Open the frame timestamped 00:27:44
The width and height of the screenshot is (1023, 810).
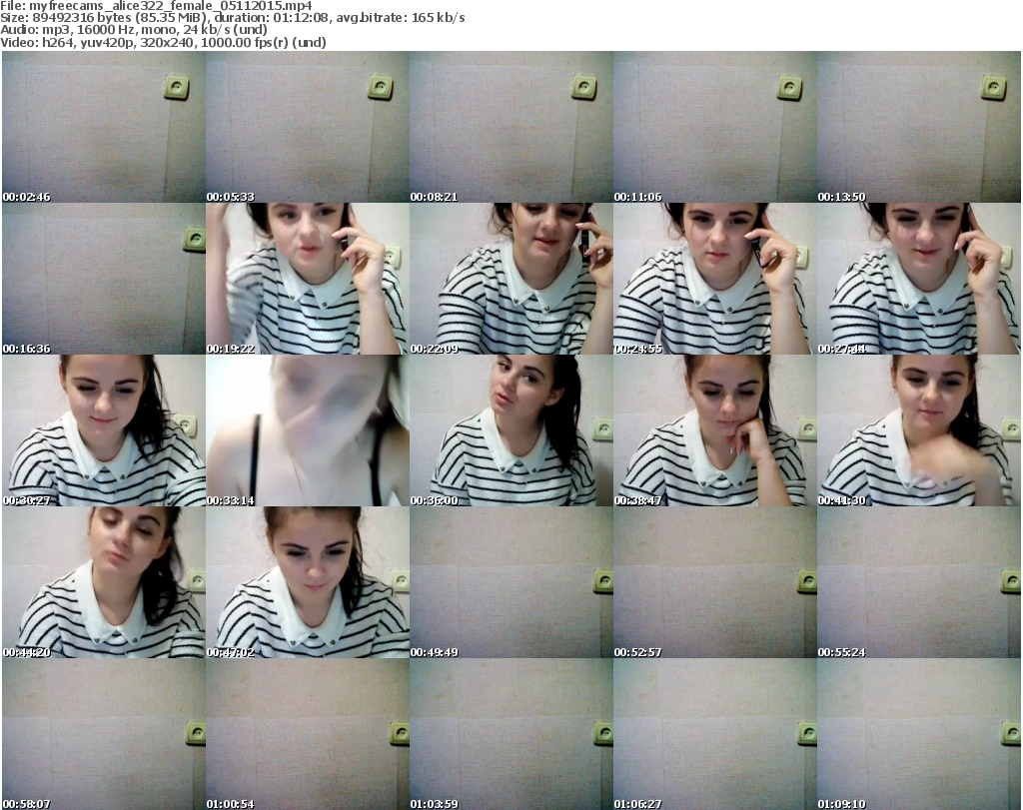click(x=919, y=279)
